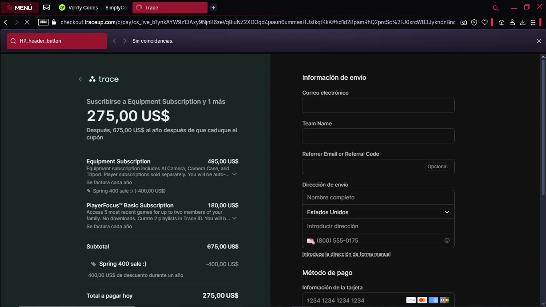
Task: Click the trace logo
Action: 104,79
